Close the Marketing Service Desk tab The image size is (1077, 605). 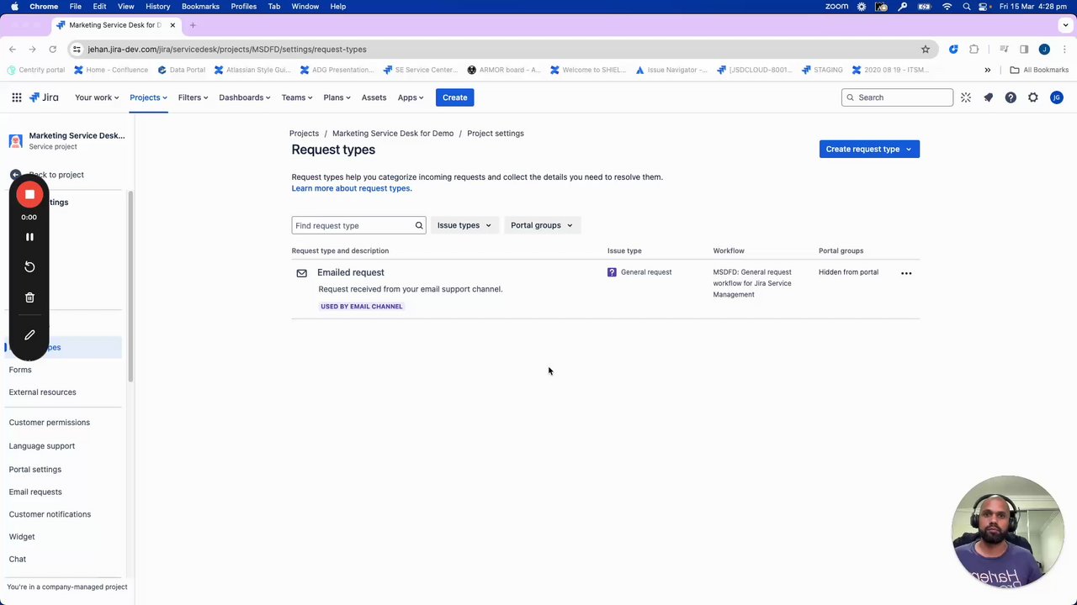tap(172, 25)
